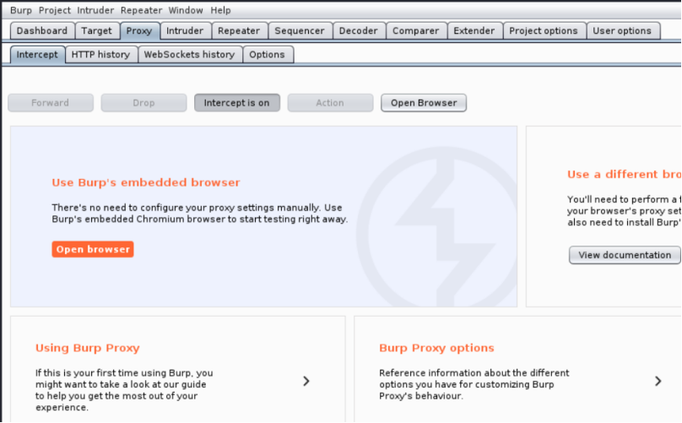The width and height of the screenshot is (682, 423).
Task: Toggle the Intercept is on button
Action: pyautogui.click(x=237, y=103)
